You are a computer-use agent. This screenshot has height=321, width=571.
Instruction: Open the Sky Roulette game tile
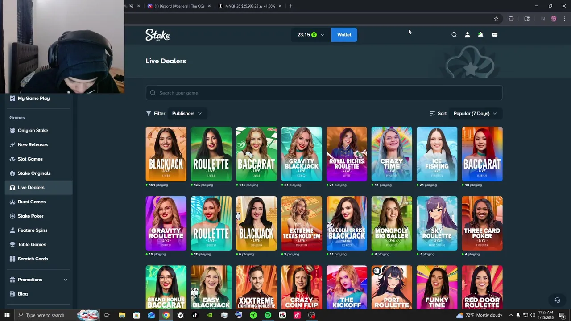(x=437, y=223)
